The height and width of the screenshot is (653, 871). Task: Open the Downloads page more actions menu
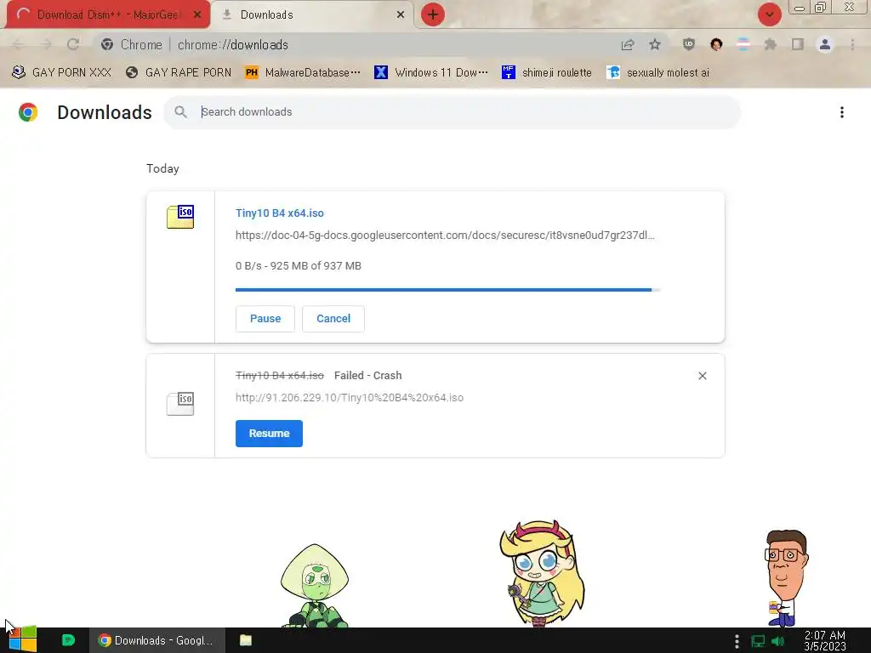(842, 112)
